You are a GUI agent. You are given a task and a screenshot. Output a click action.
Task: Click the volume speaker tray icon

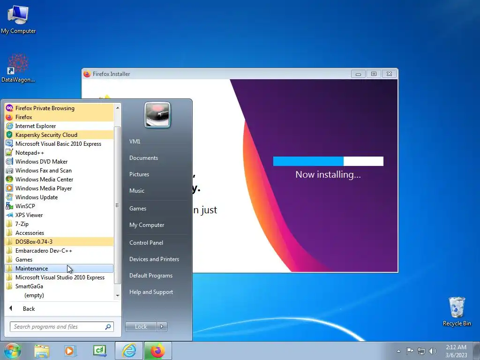pyautogui.click(x=432, y=351)
